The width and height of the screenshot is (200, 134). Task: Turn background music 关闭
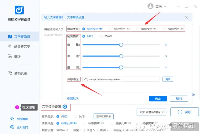pos(76,117)
